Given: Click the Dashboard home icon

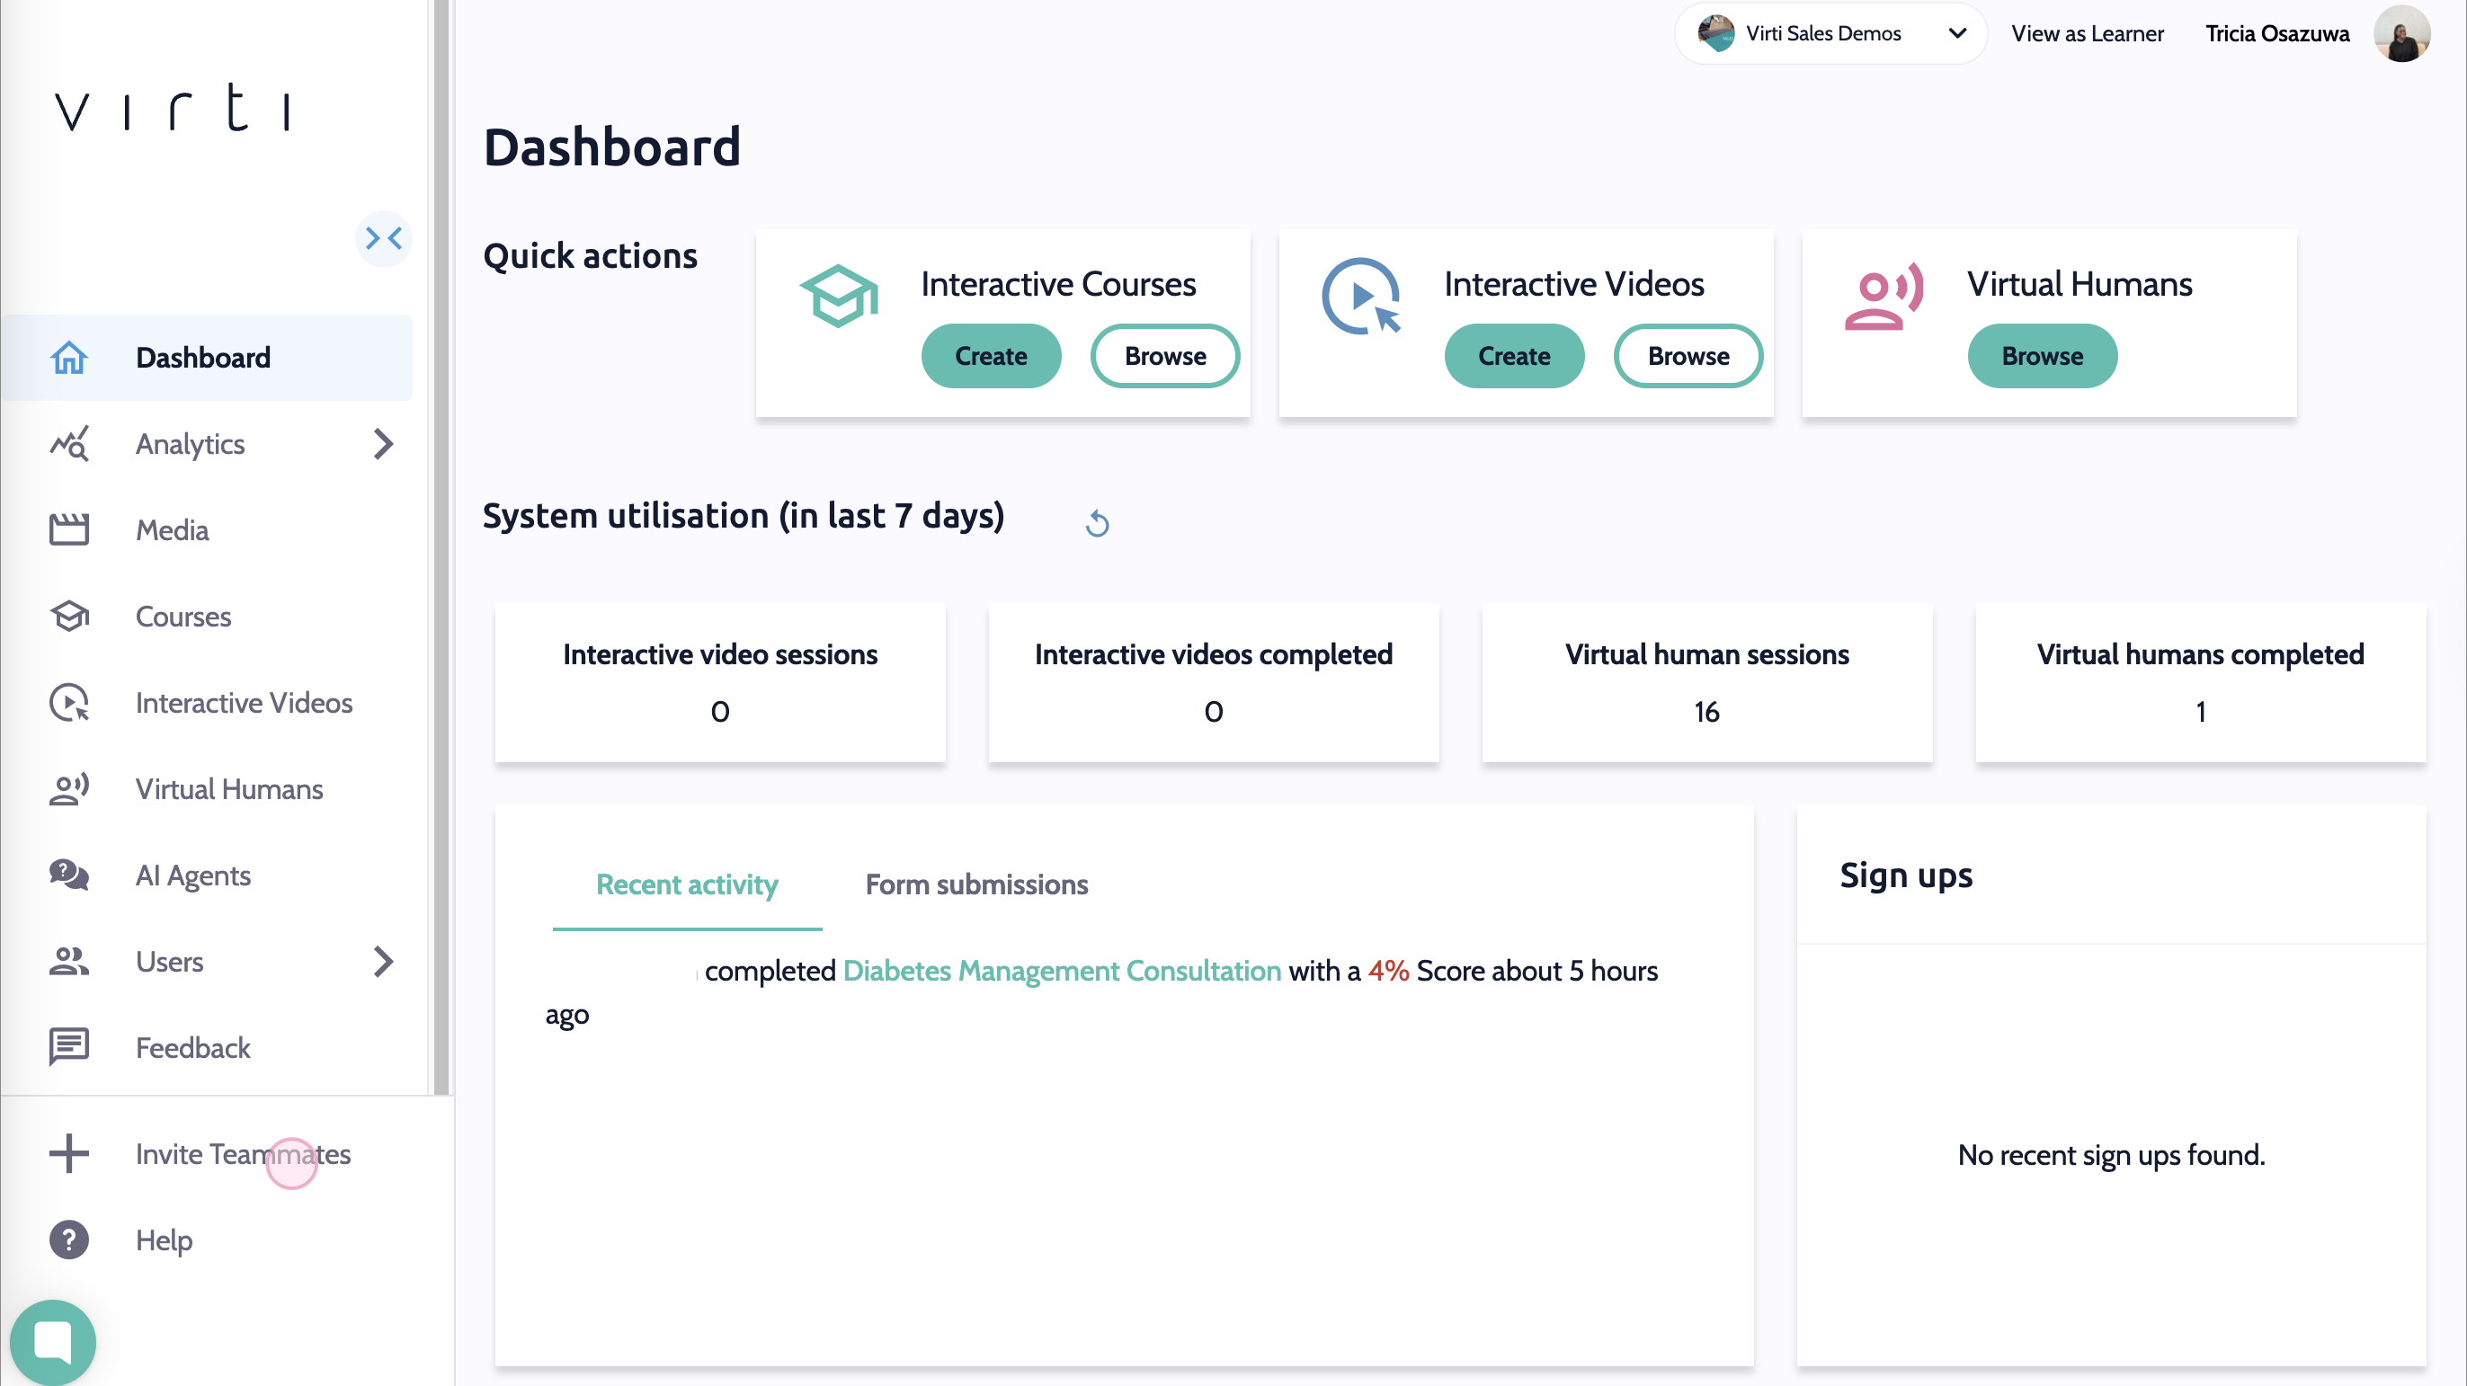Looking at the screenshot, I should [x=69, y=357].
